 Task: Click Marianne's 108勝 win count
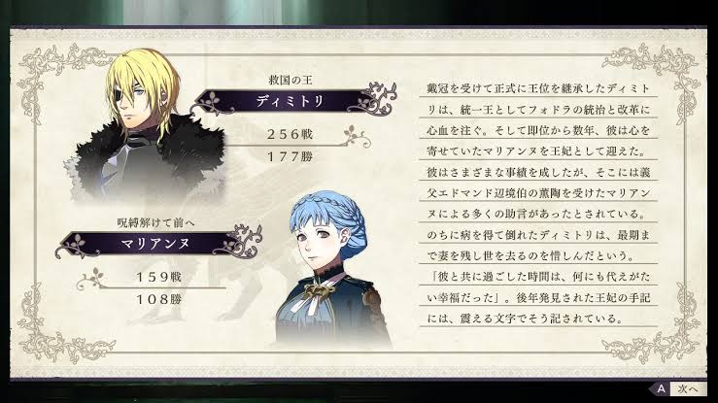(x=158, y=299)
